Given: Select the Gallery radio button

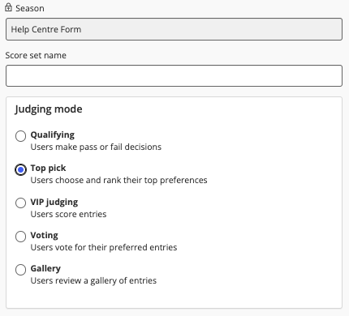Looking at the screenshot, I should 20,270.
